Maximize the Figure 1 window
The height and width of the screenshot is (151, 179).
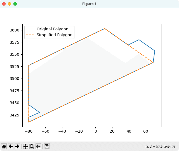coord(15,4)
